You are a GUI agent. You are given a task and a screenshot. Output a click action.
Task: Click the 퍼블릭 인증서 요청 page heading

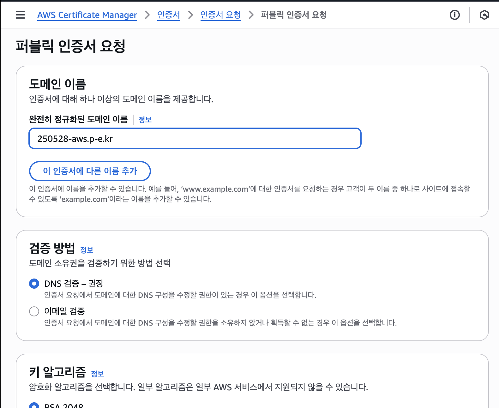pyautogui.click(x=71, y=46)
